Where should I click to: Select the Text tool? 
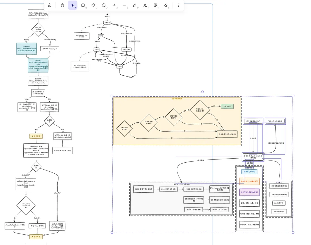pos(145,5)
